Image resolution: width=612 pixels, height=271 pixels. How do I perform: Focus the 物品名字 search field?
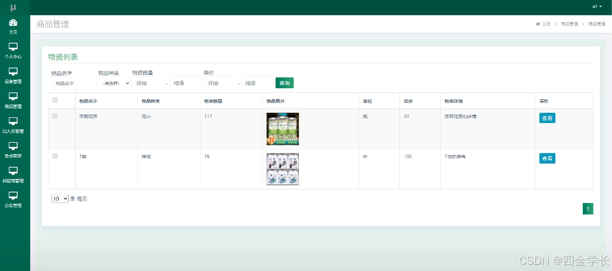pos(74,83)
